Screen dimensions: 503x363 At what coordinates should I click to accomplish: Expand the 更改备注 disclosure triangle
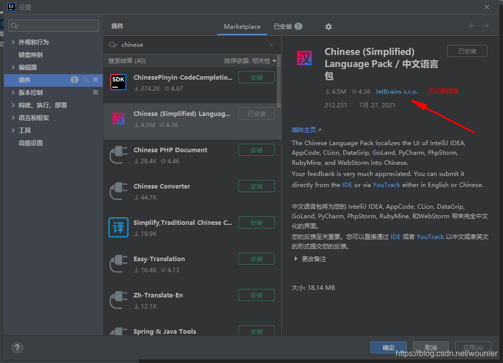(296, 259)
